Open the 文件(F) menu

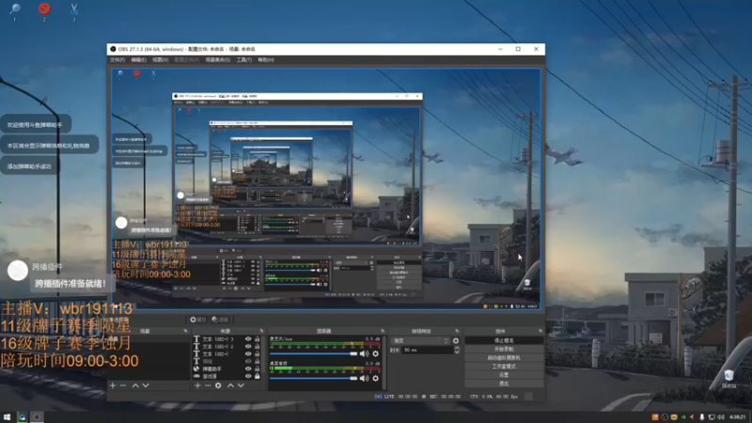tap(117, 60)
